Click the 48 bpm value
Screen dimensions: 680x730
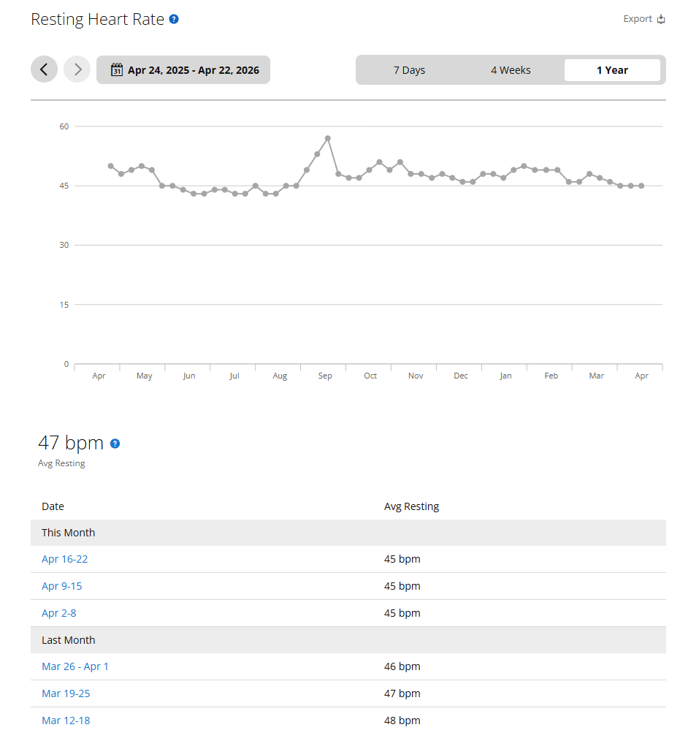tap(402, 721)
